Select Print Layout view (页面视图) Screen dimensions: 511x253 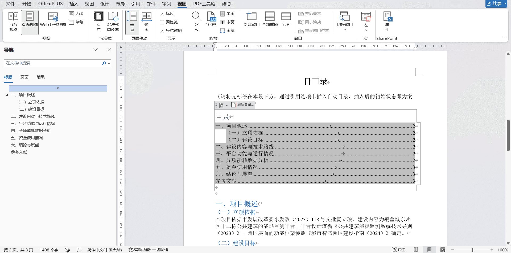click(x=30, y=22)
